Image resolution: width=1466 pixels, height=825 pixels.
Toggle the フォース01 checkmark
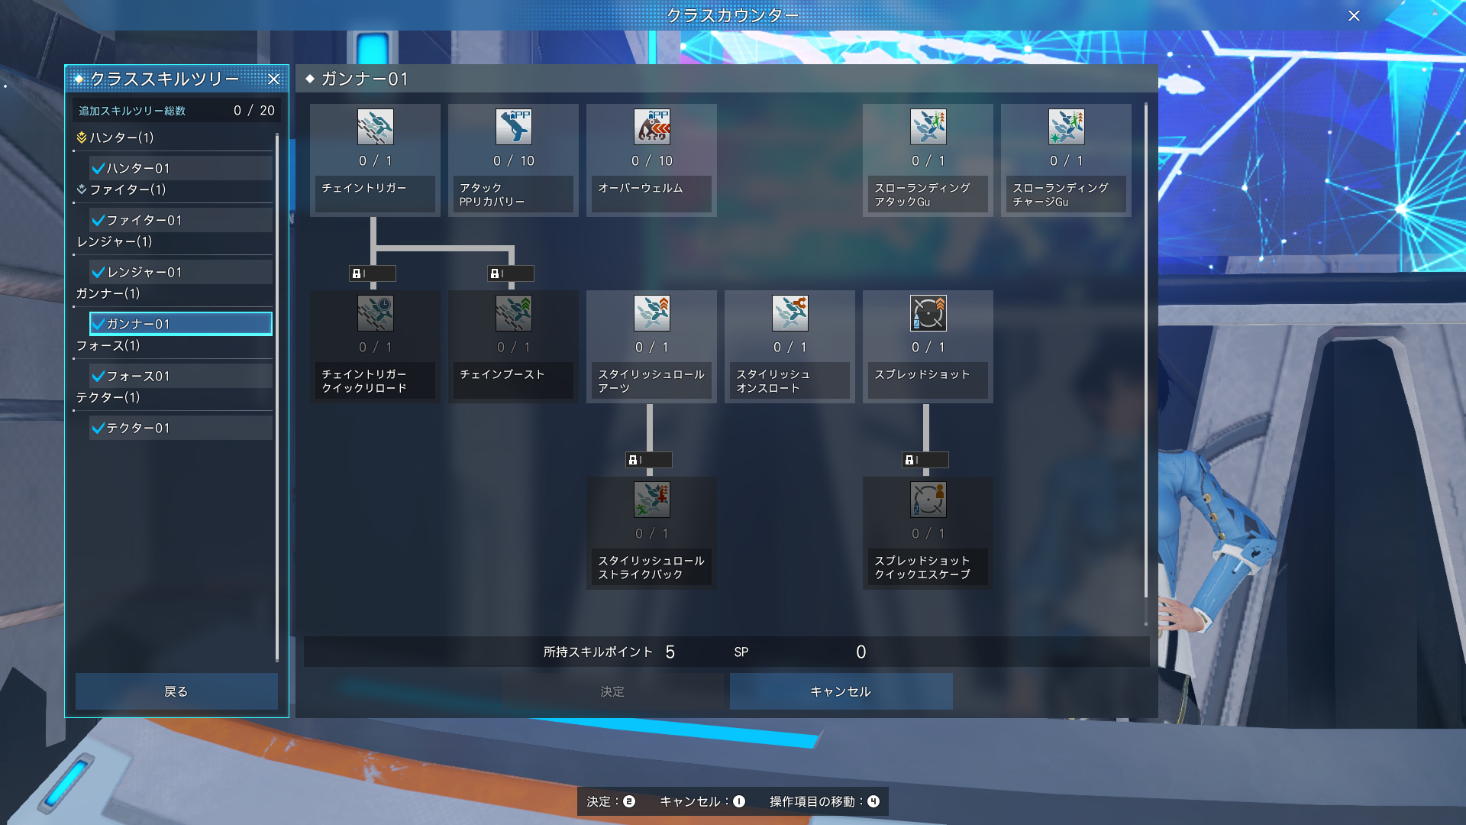(98, 376)
